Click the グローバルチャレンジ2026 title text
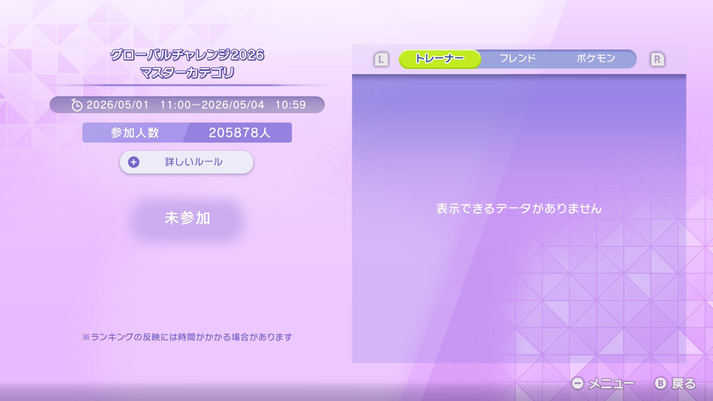This screenshot has height=401, width=713. point(187,55)
